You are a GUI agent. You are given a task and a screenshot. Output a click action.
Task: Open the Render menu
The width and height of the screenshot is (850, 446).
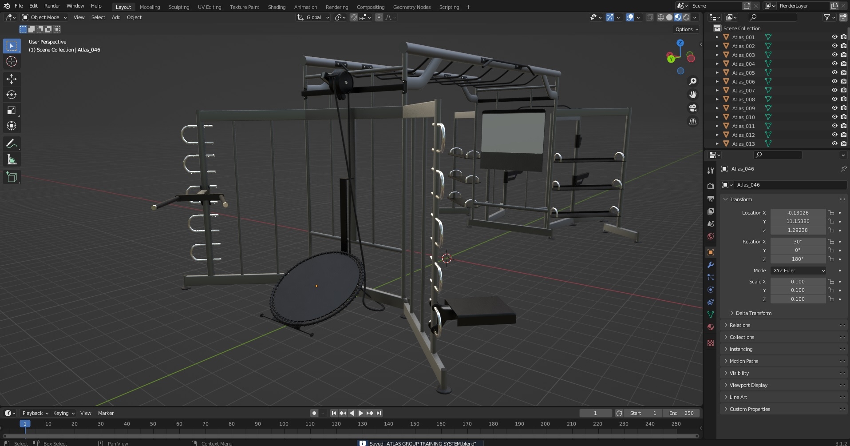click(x=52, y=6)
